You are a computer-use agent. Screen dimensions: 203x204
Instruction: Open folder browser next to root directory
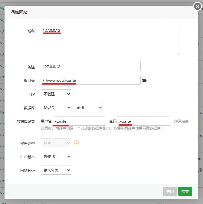[144, 81]
